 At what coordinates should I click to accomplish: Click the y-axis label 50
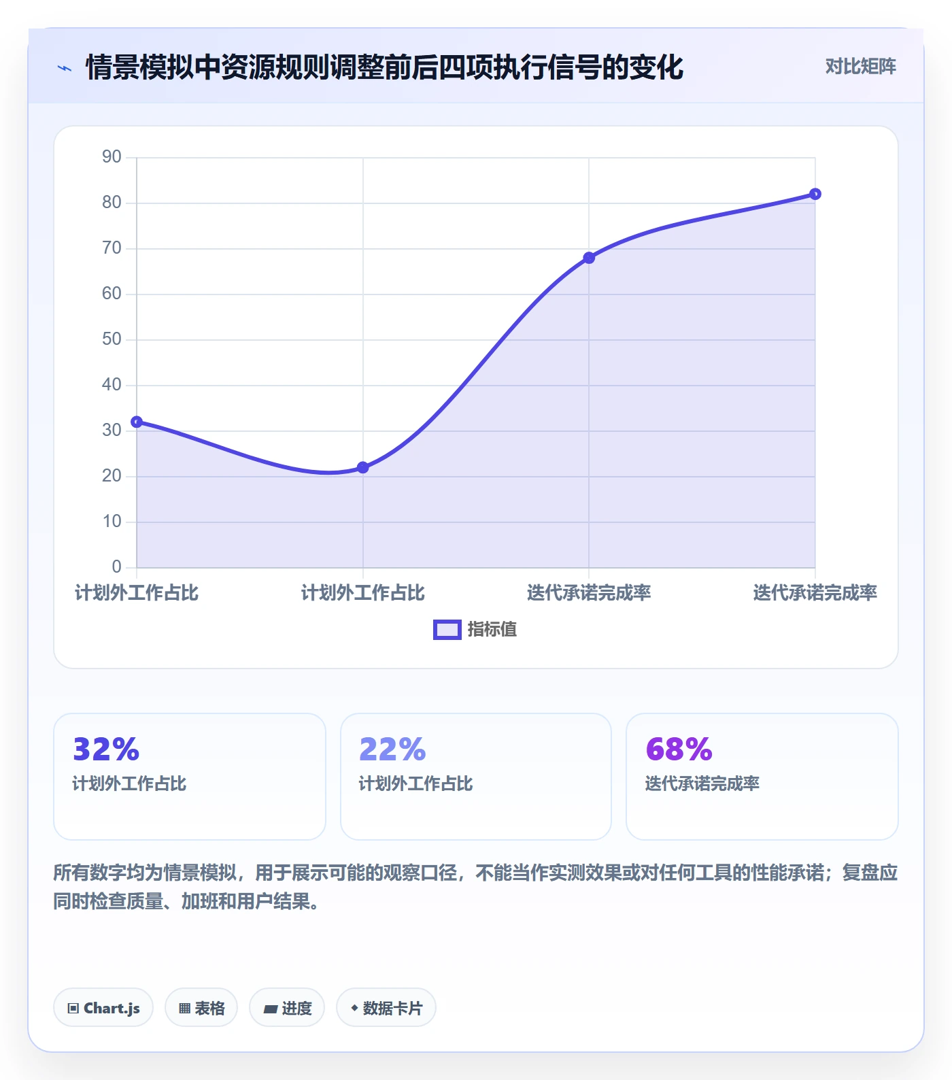[x=112, y=339]
